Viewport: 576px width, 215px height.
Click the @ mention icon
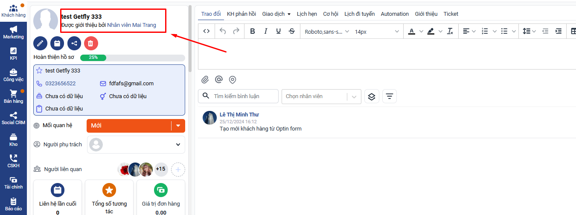tap(219, 80)
